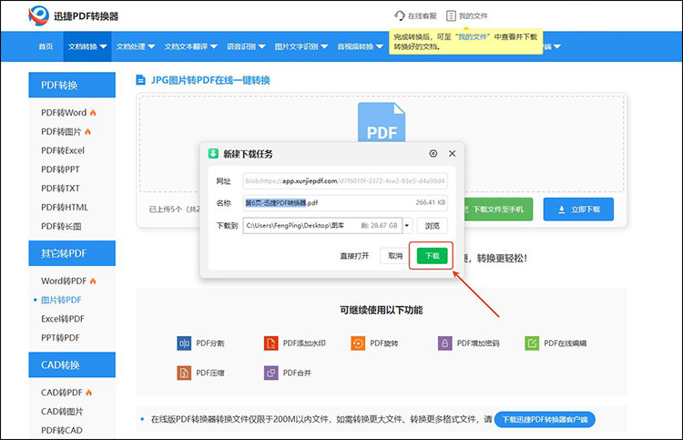Select PDF转Excel in the sidebar
Screen dimensions: 683x440
tap(63, 150)
